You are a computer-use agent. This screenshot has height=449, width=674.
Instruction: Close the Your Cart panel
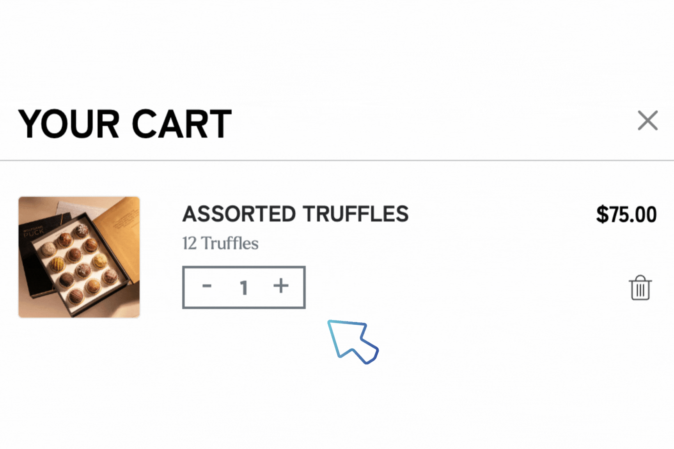point(647,120)
